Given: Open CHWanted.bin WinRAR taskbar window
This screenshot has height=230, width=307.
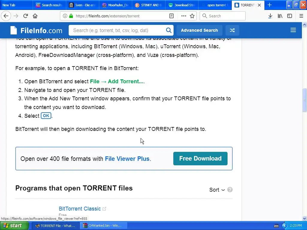Looking at the screenshot, I should [104, 226].
